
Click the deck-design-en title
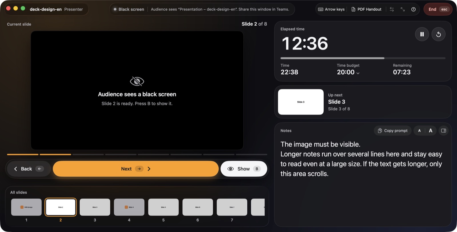tap(46, 9)
